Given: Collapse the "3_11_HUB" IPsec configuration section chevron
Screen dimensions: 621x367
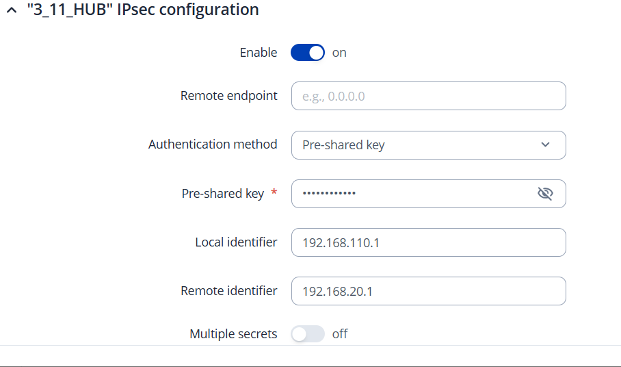Looking at the screenshot, I should point(11,11).
